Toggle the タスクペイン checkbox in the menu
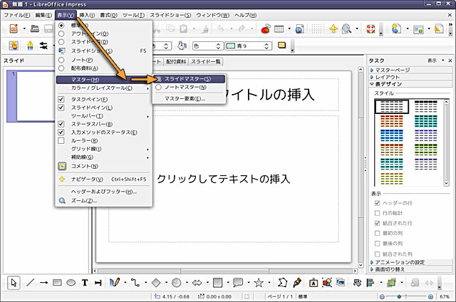The image size is (456, 302). (x=62, y=99)
